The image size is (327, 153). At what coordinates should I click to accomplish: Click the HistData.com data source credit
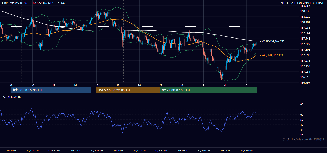tap(303, 139)
